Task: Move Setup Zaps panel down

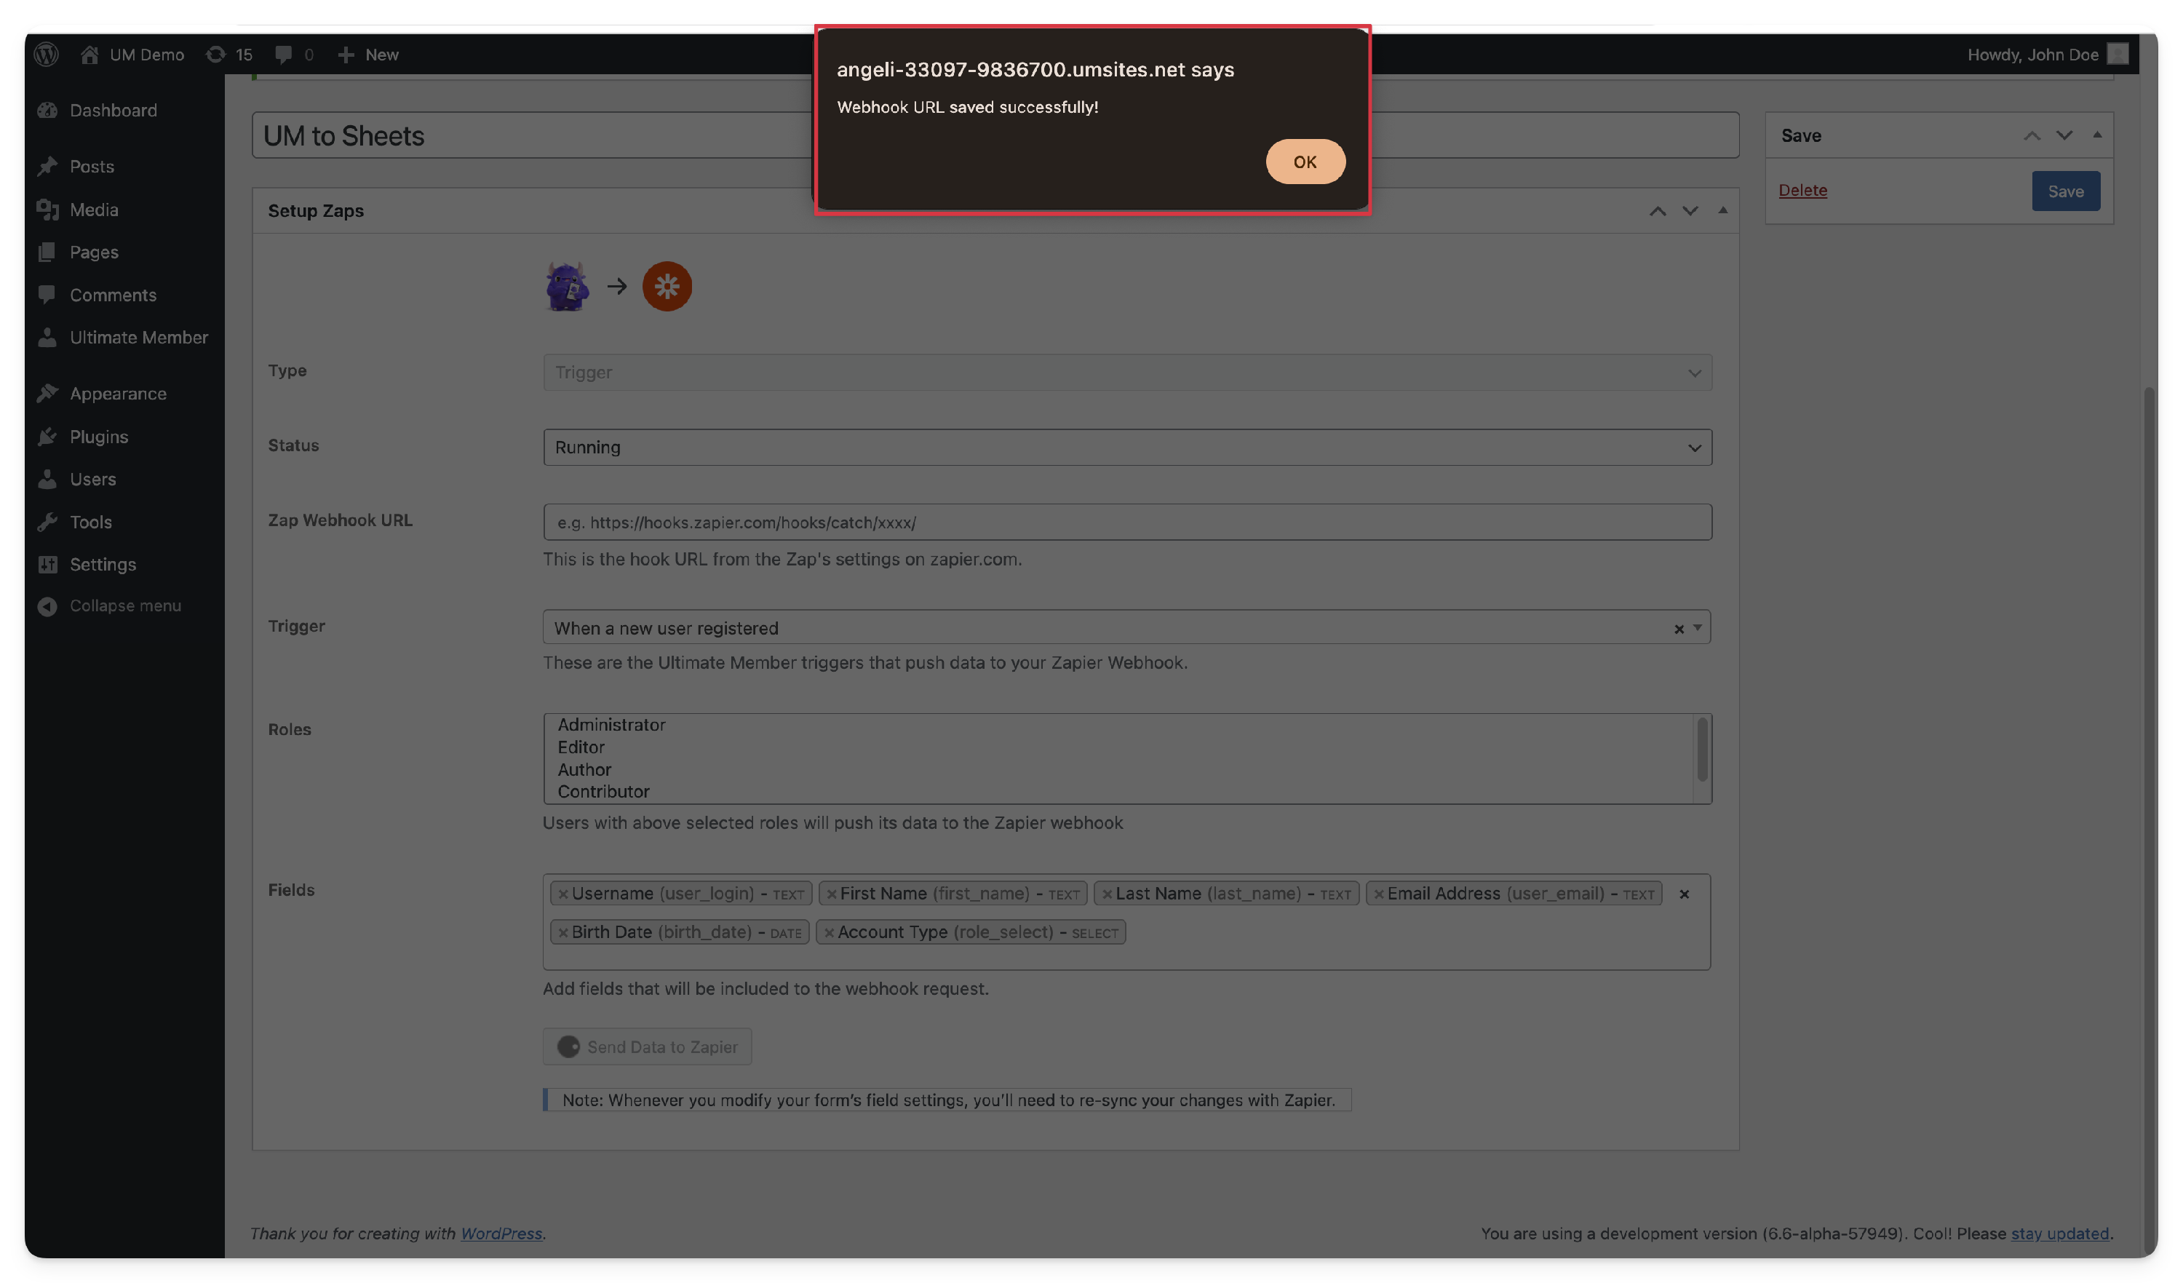Action: [1689, 211]
